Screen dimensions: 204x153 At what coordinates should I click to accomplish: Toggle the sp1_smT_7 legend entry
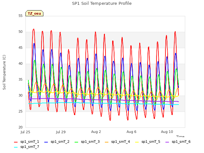click(x=26, y=147)
